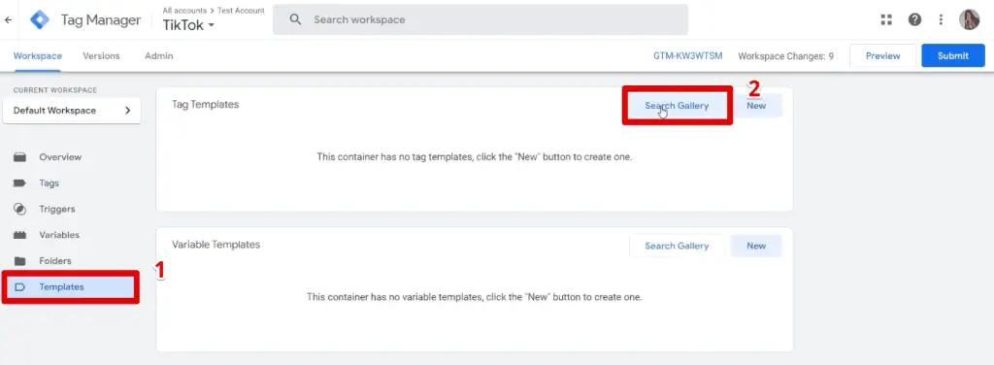
Task: Click the Folders sidebar icon
Action: [x=19, y=261]
